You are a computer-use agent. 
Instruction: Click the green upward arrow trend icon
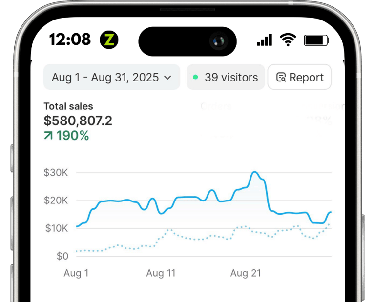pos(48,136)
